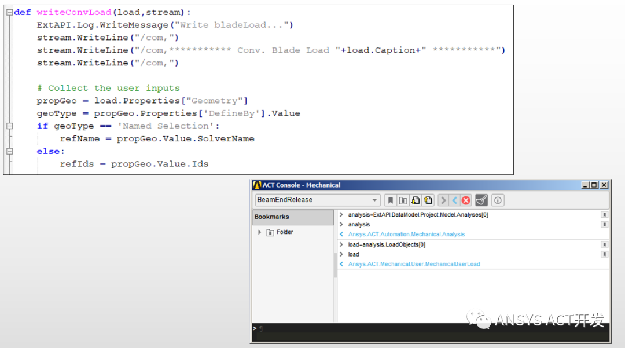Click the Ansys.ACT.Automation.Mechanical.Analysis output
Image resolution: width=625 pixels, height=348 pixels.
[x=406, y=234]
